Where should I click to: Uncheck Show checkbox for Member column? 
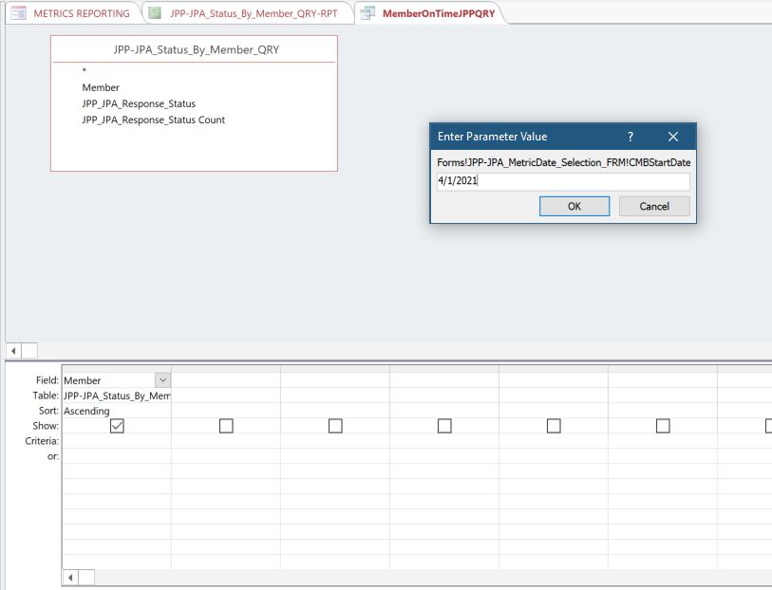(x=117, y=427)
